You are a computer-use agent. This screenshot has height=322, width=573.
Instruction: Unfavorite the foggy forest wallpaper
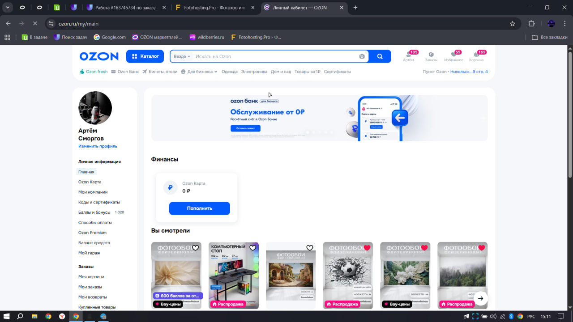pos(482,248)
